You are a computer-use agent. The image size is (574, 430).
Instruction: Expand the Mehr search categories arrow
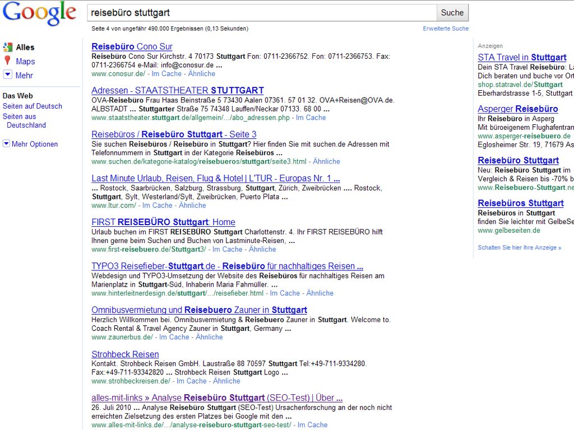[8, 75]
